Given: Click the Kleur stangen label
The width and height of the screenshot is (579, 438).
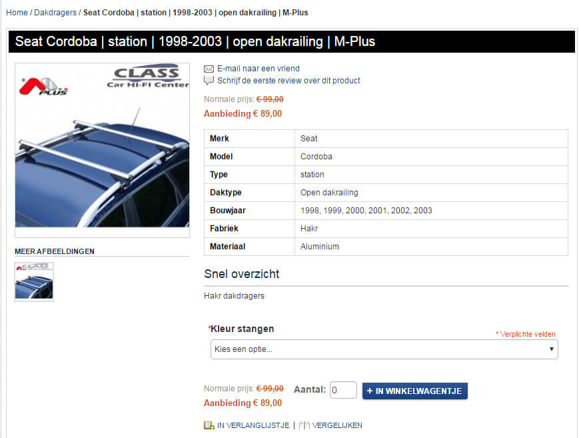Looking at the screenshot, I should click(x=242, y=329).
